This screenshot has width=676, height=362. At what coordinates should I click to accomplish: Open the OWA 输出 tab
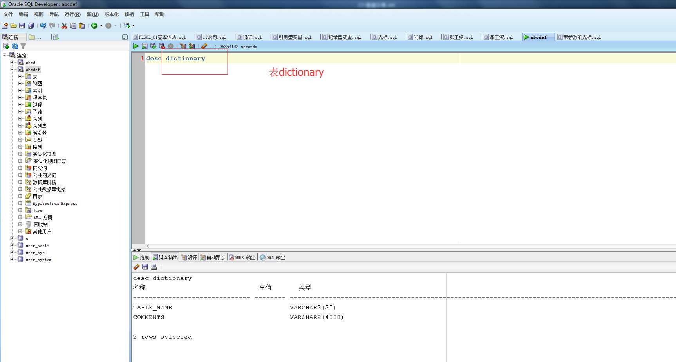point(273,258)
